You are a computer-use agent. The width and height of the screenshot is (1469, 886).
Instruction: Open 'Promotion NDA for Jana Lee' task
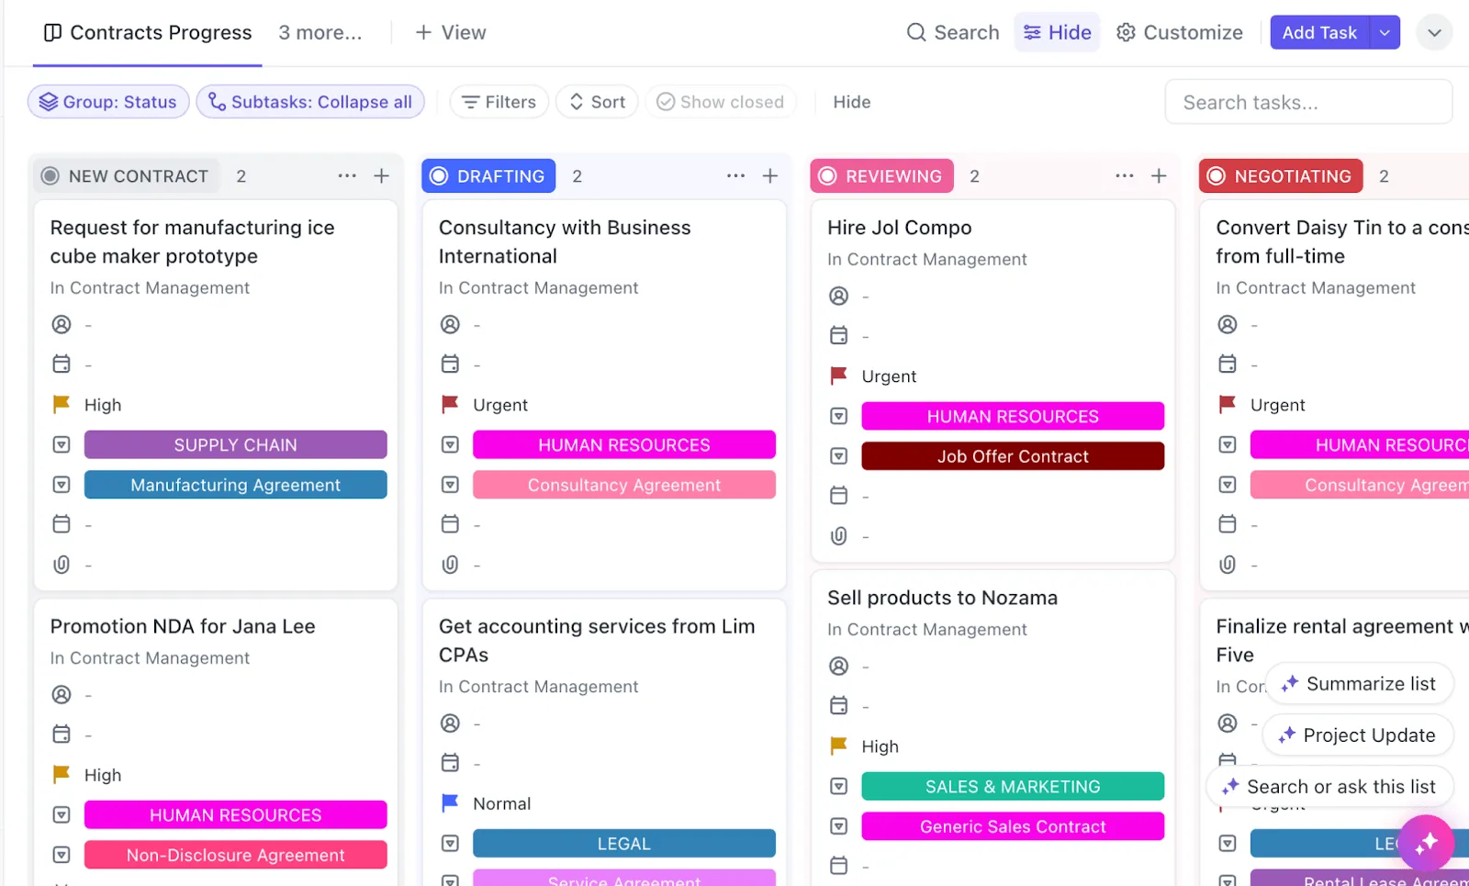183,626
